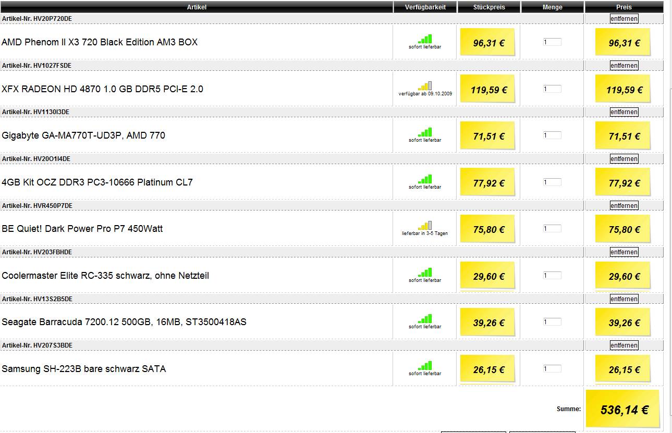Click Artikel-Nr. HV1130I3DE label
The height and width of the screenshot is (433, 672).
tap(35, 112)
